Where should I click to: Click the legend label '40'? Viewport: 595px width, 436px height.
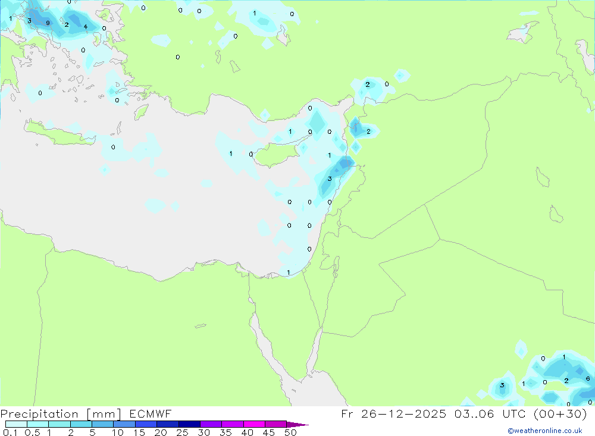248,432
